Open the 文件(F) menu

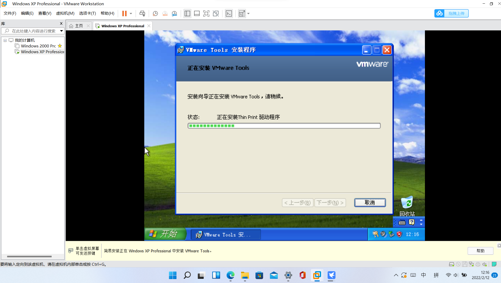(10, 13)
